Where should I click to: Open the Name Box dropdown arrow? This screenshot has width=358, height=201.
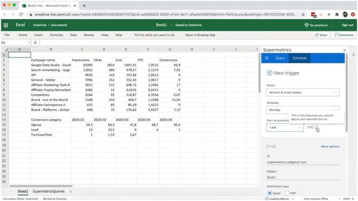click(29, 42)
